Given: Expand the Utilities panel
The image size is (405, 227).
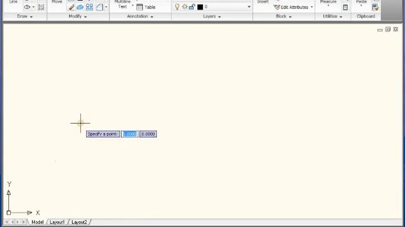Looking at the screenshot, I should [x=333, y=16].
